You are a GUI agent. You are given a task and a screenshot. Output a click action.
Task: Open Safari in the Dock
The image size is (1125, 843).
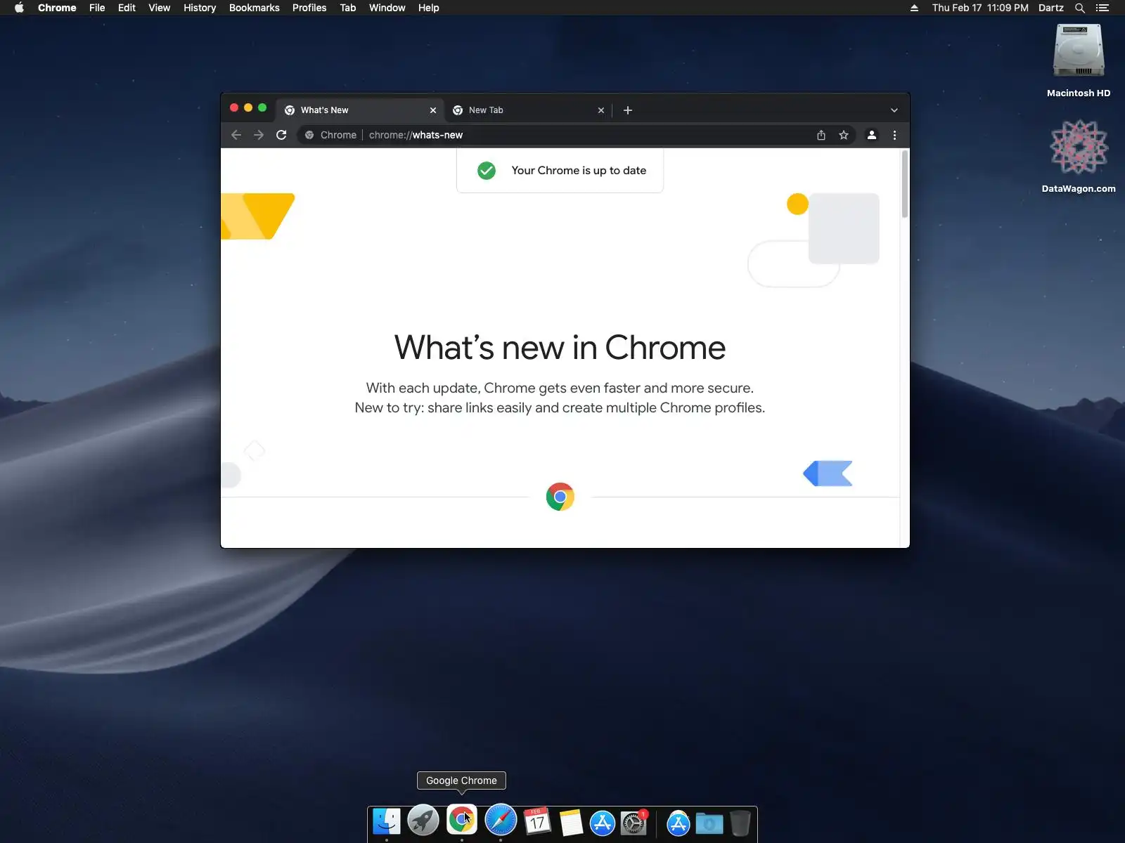[x=501, y=820]
